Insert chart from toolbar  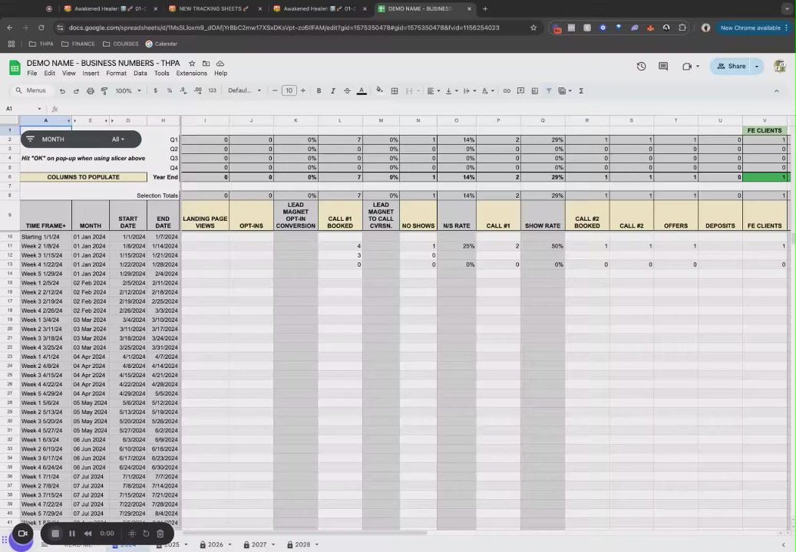tap(534, 90)
